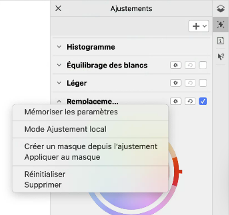Open the Info panel icon
This screenshot has height=215, width=229.
[x=221, y=40]
